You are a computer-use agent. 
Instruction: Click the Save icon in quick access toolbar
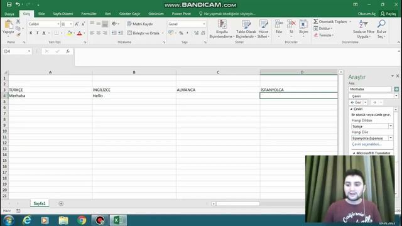9,4
